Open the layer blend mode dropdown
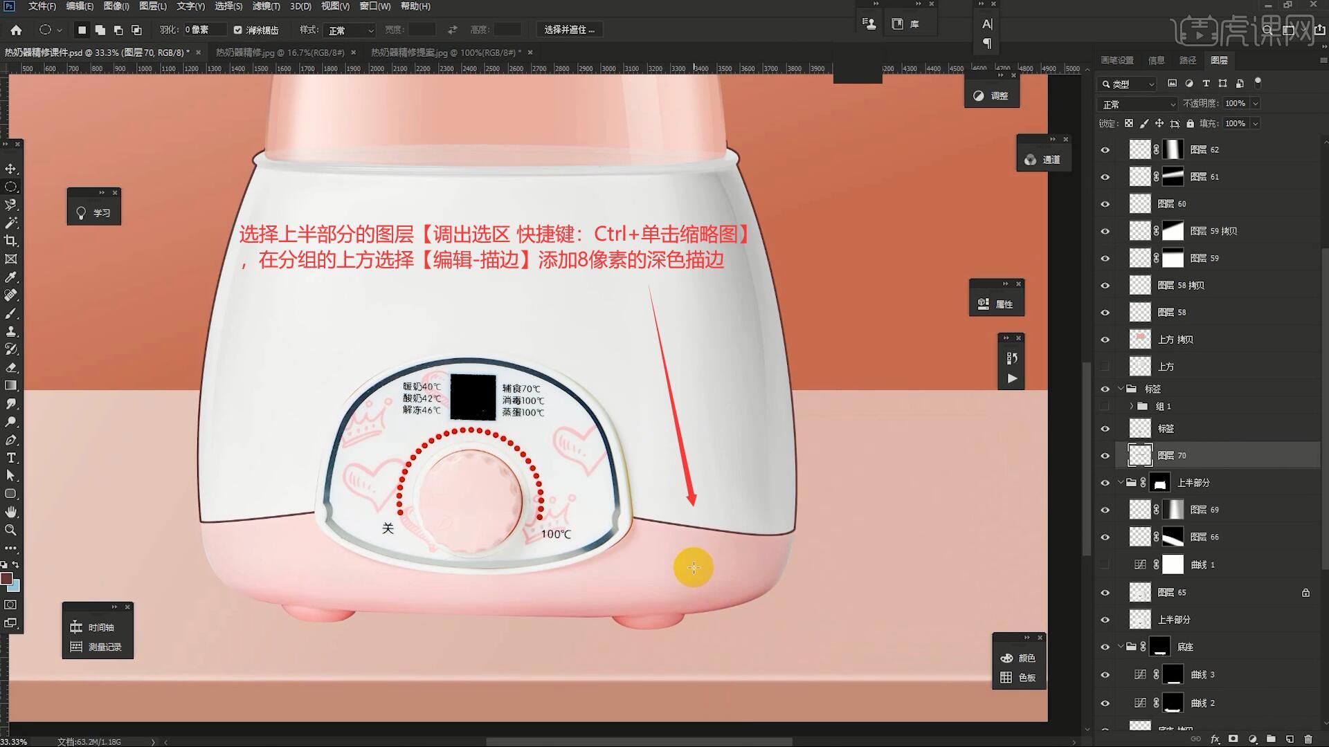 click(1137, 104)
